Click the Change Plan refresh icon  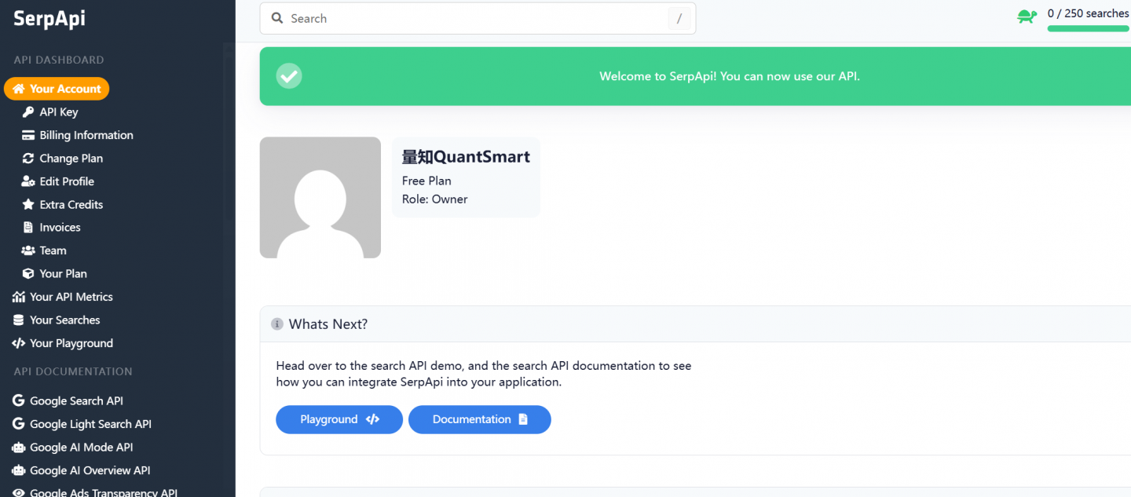tap(28, 159)
